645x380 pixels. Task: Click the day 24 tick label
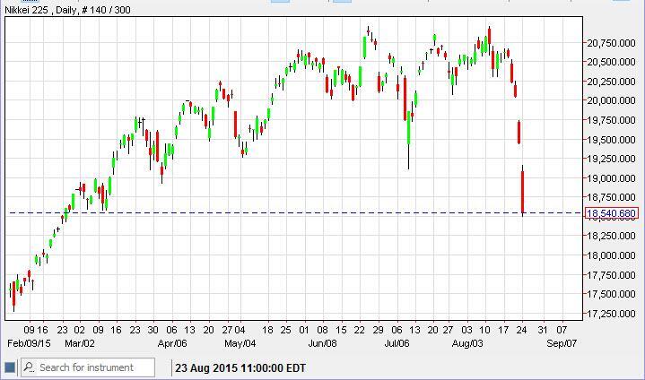[x=521, y=330]
